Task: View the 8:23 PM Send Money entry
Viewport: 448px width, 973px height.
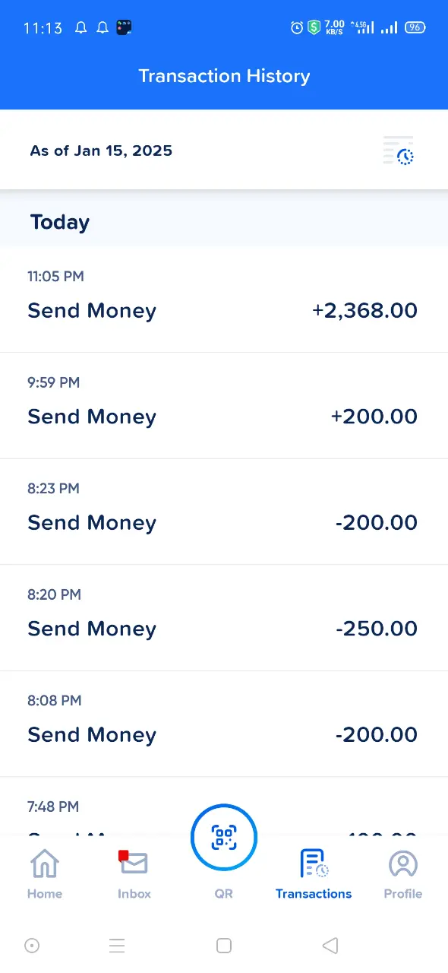Action: tap(224, 512)
